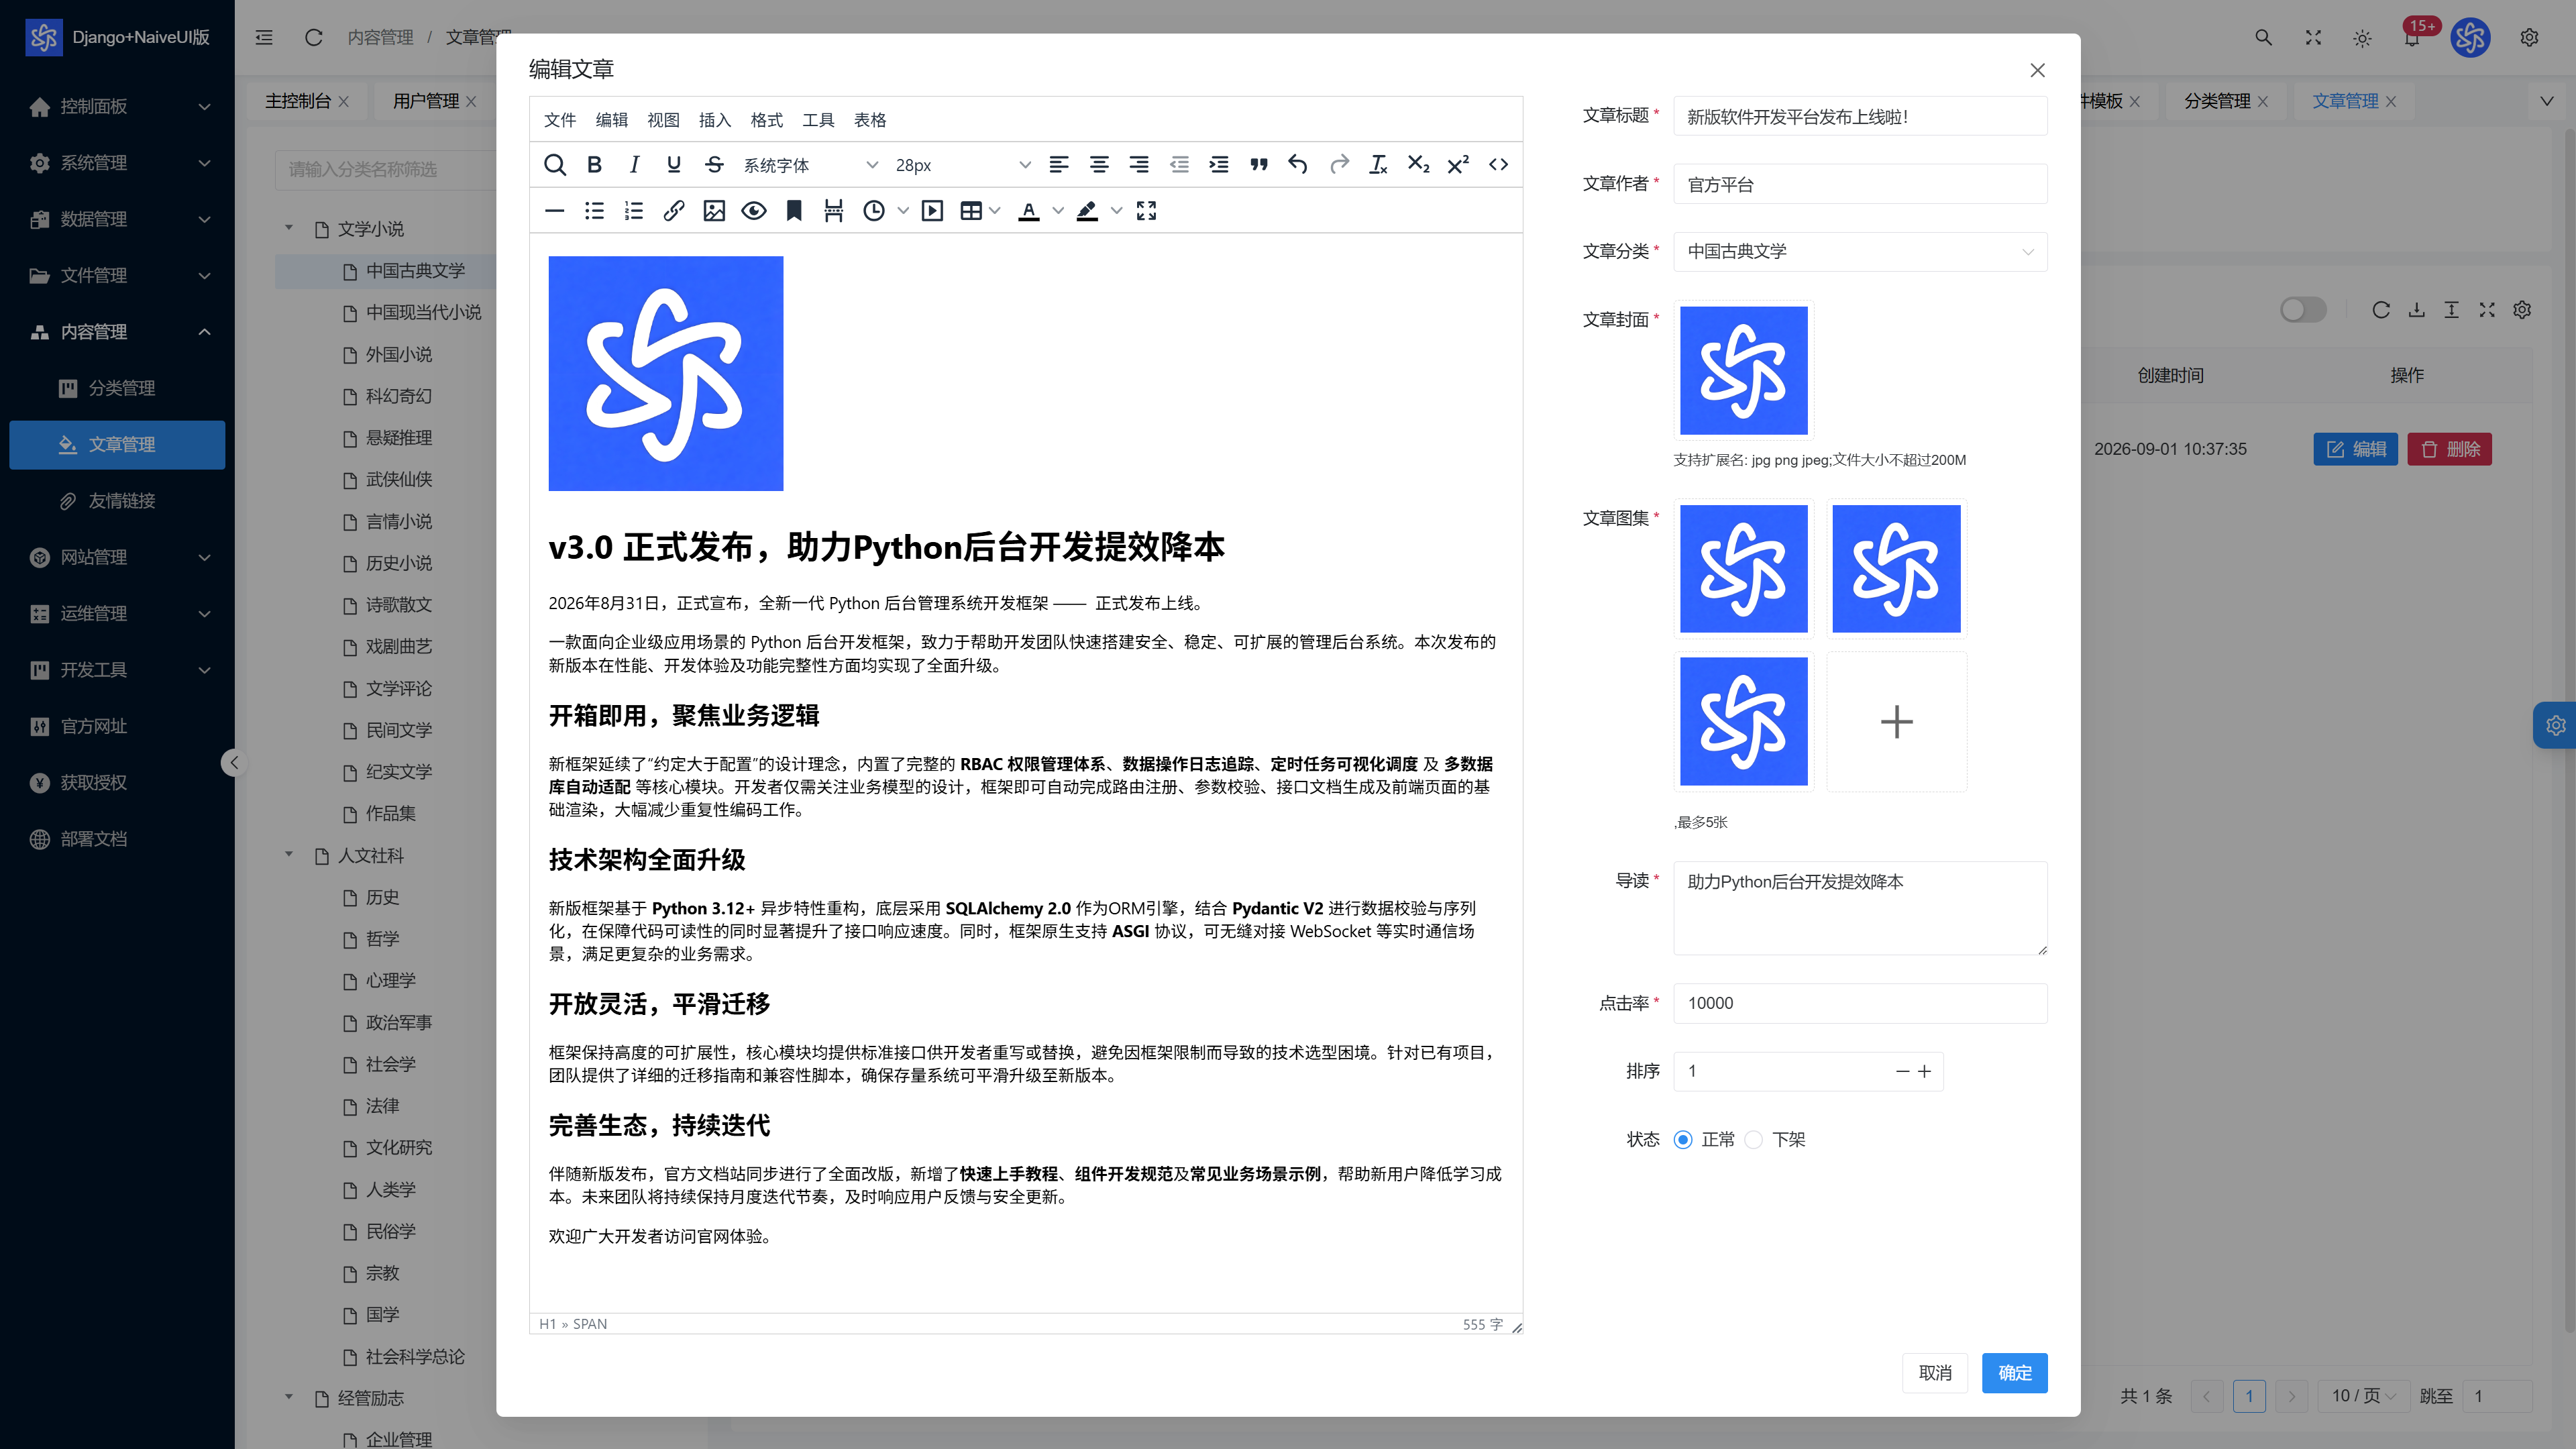Click the 确定 button
2576x1449 pixels.
click(2014, 1373)
